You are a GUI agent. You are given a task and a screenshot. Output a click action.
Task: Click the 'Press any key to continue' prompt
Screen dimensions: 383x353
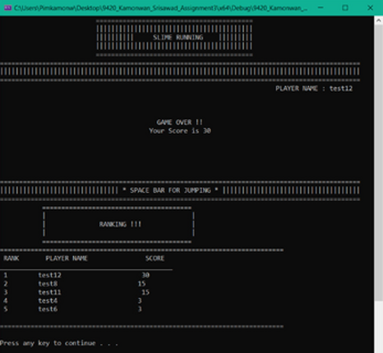point(59,343)
